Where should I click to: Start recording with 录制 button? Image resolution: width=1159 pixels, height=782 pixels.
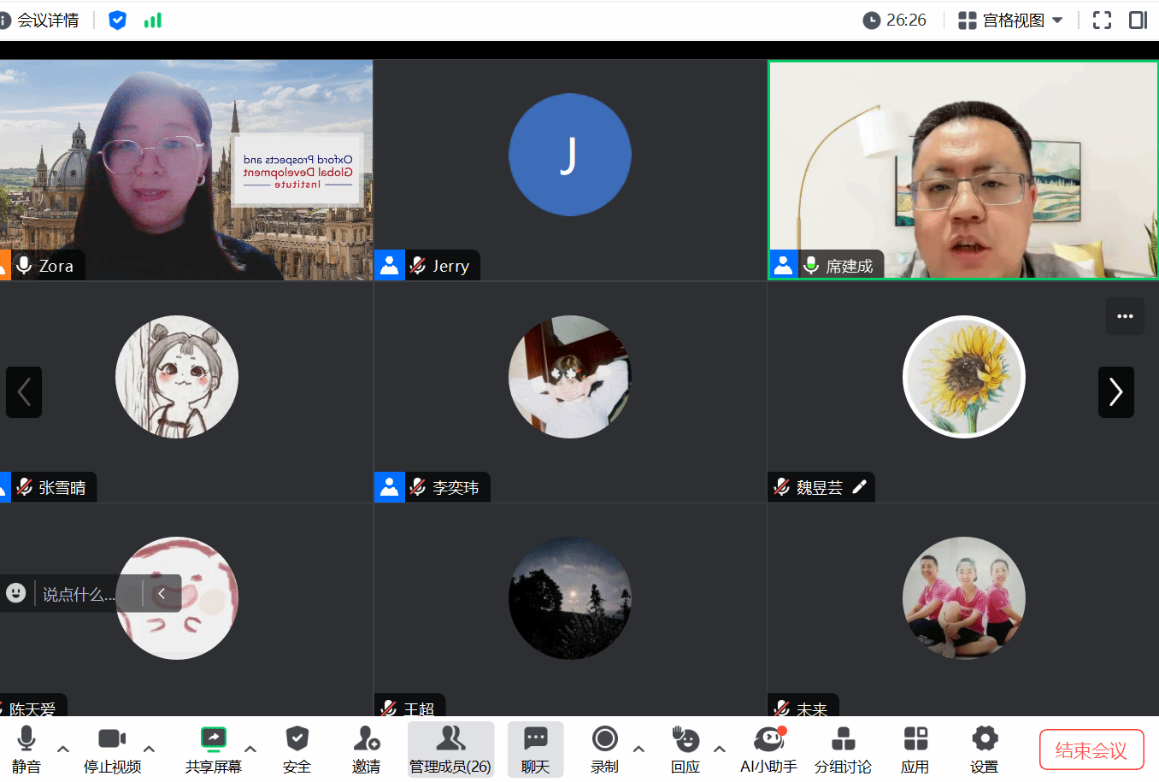coord(604,749)
